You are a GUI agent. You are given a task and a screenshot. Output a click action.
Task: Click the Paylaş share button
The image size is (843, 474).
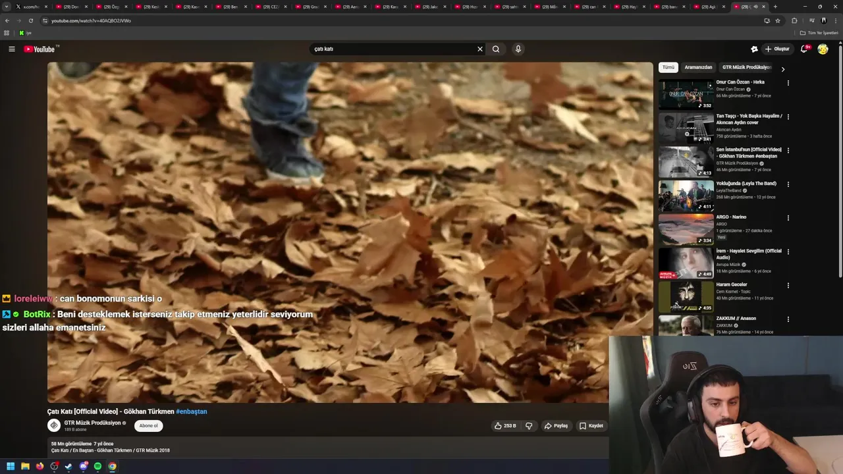(x=556, y=426)
